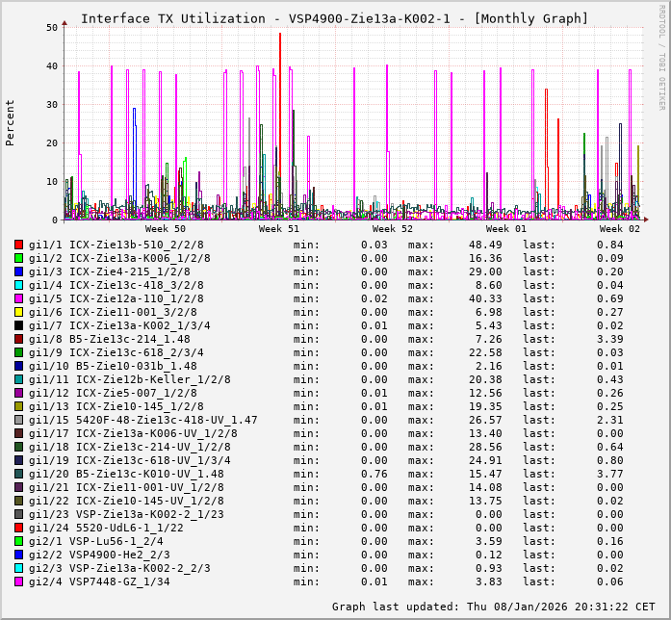The height and width of the screenshot is (620, 671).
Task: Click the gi2/1 VSP-Lu56-1_2/4 legend entry
Action: click(96, 541)
